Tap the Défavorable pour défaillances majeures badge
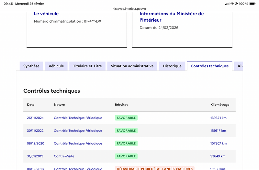 click(154, 168)
